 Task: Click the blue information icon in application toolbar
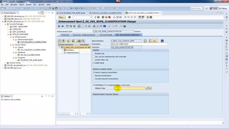[104, 26]
